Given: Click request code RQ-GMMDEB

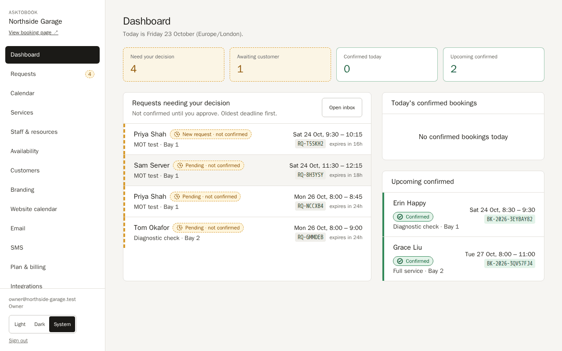Looking at the screenshot, I should 310,237.
